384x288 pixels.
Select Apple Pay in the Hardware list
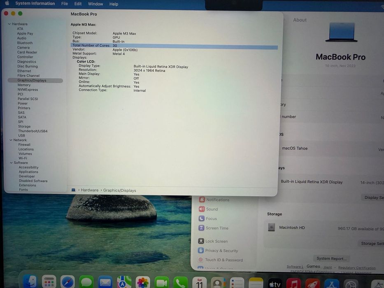25,33
